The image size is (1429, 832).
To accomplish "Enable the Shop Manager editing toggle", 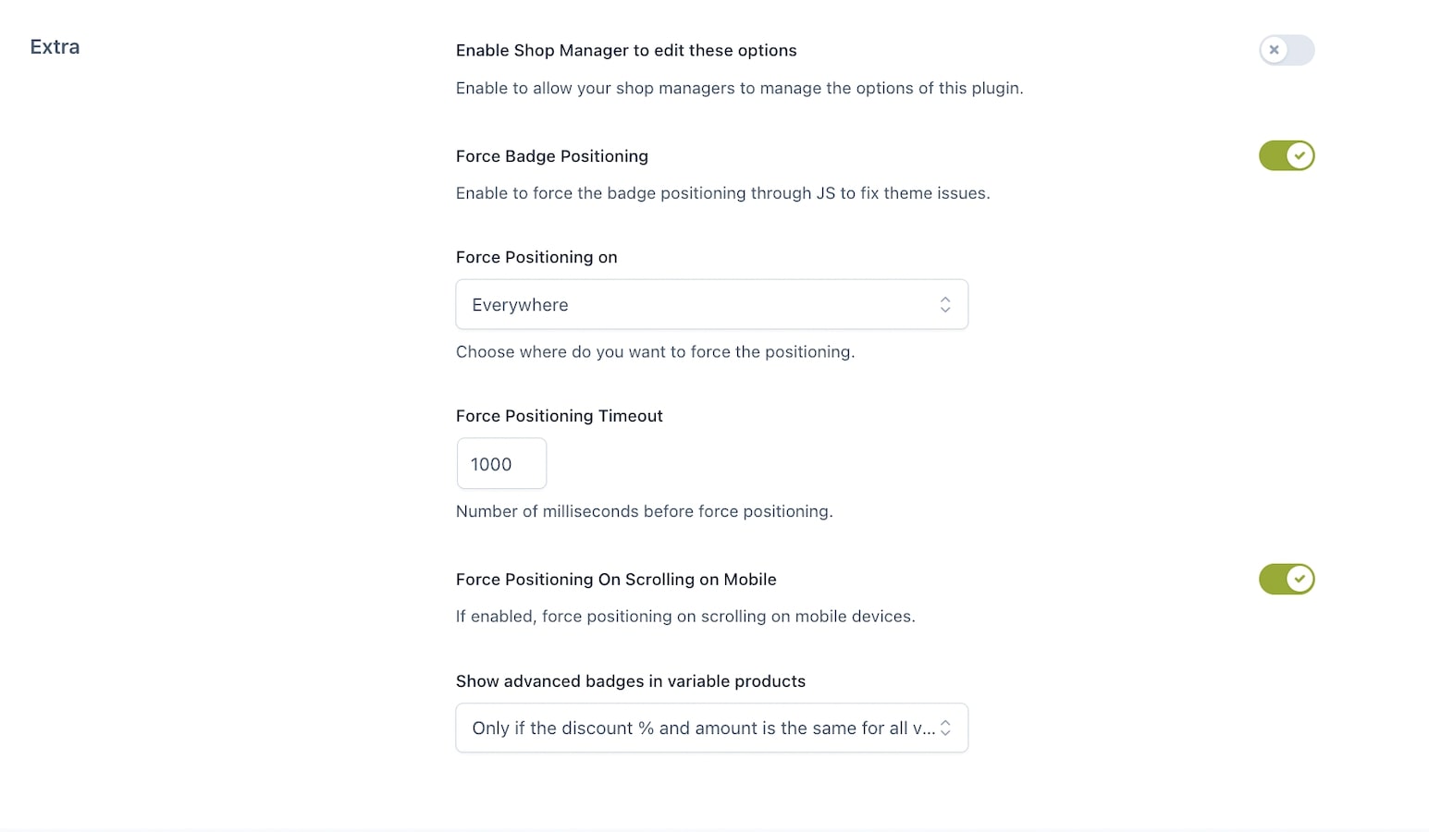I will point(1287,50).
